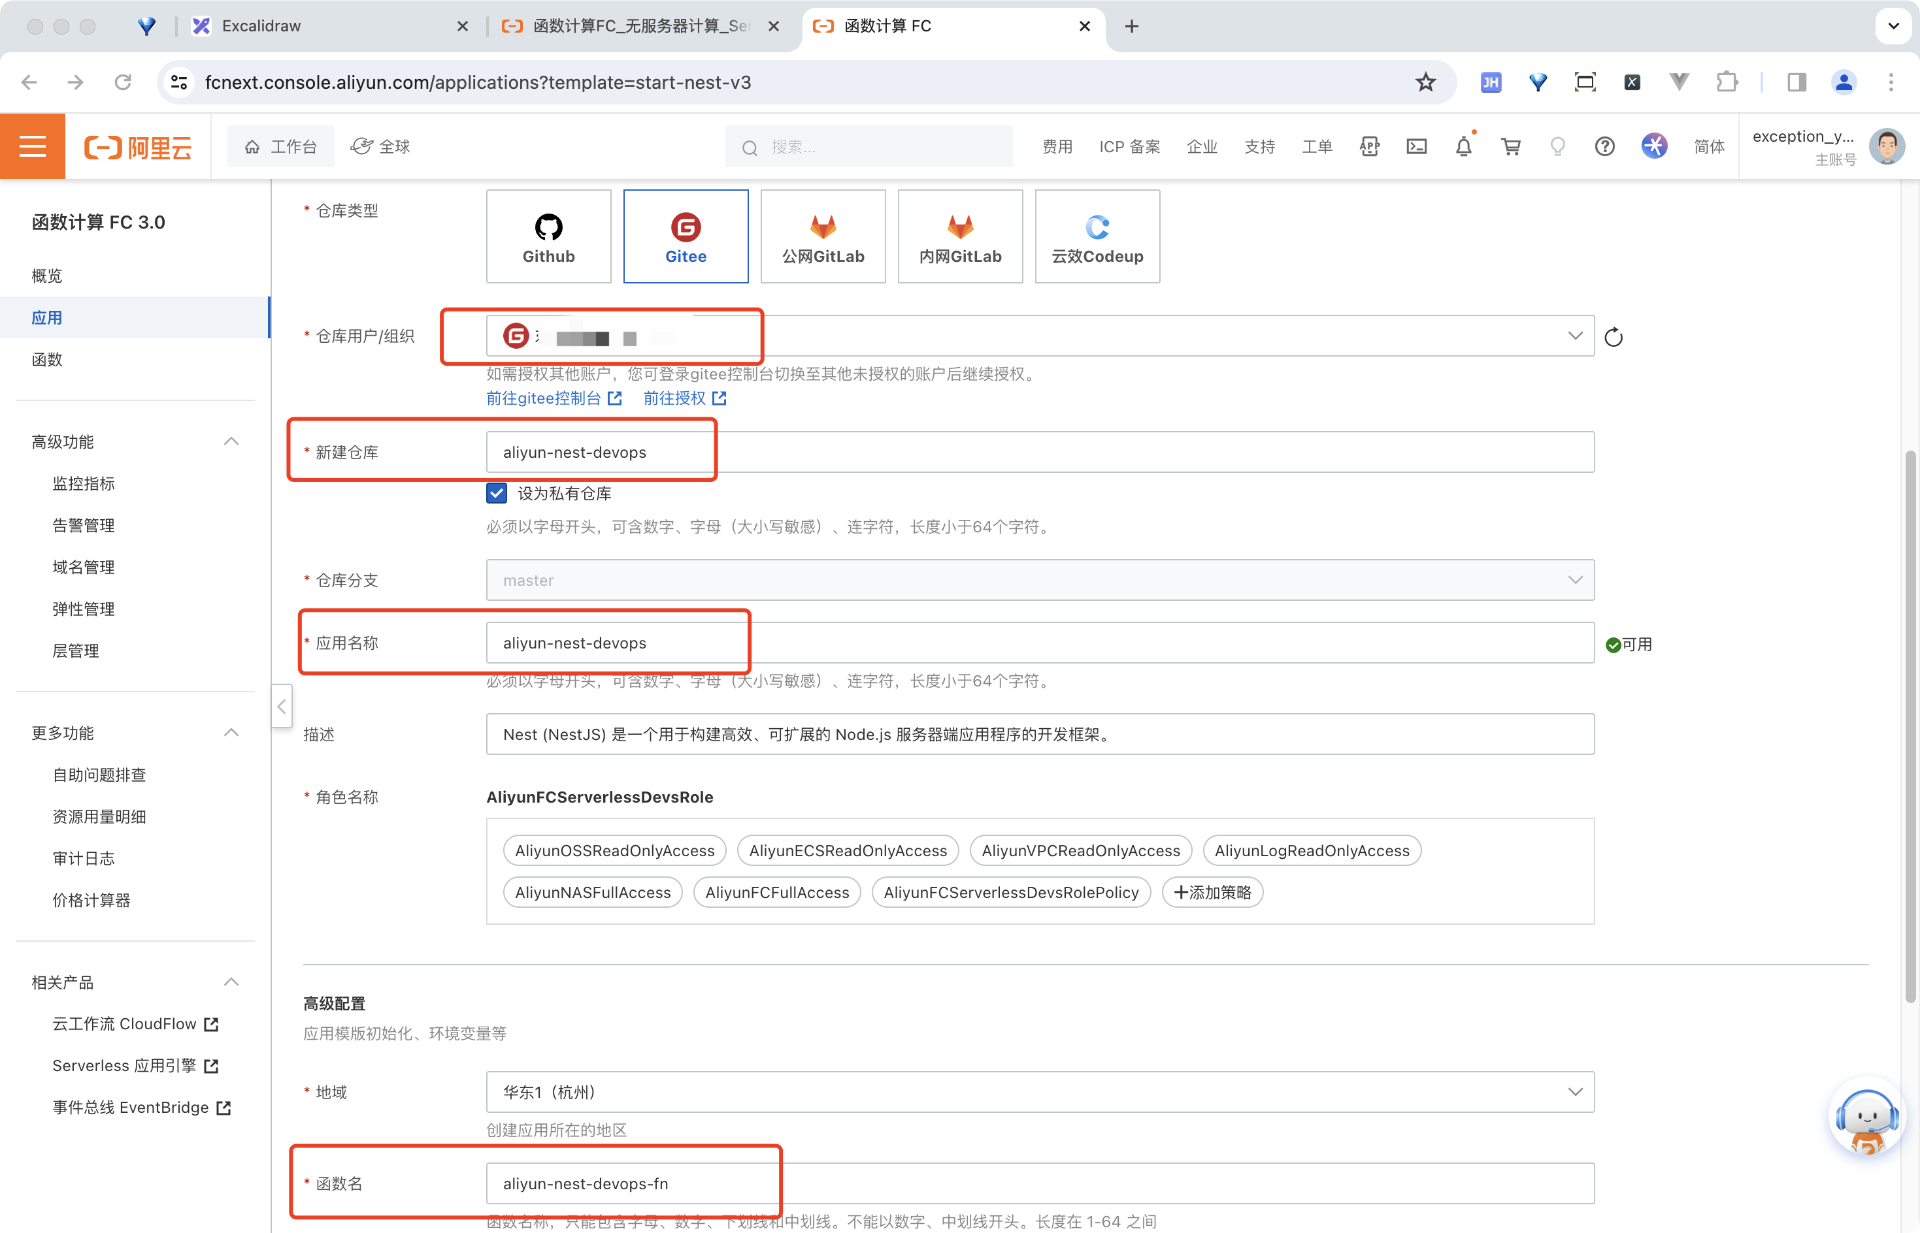Open the browser tab search chevron

tap(1894, 26)
